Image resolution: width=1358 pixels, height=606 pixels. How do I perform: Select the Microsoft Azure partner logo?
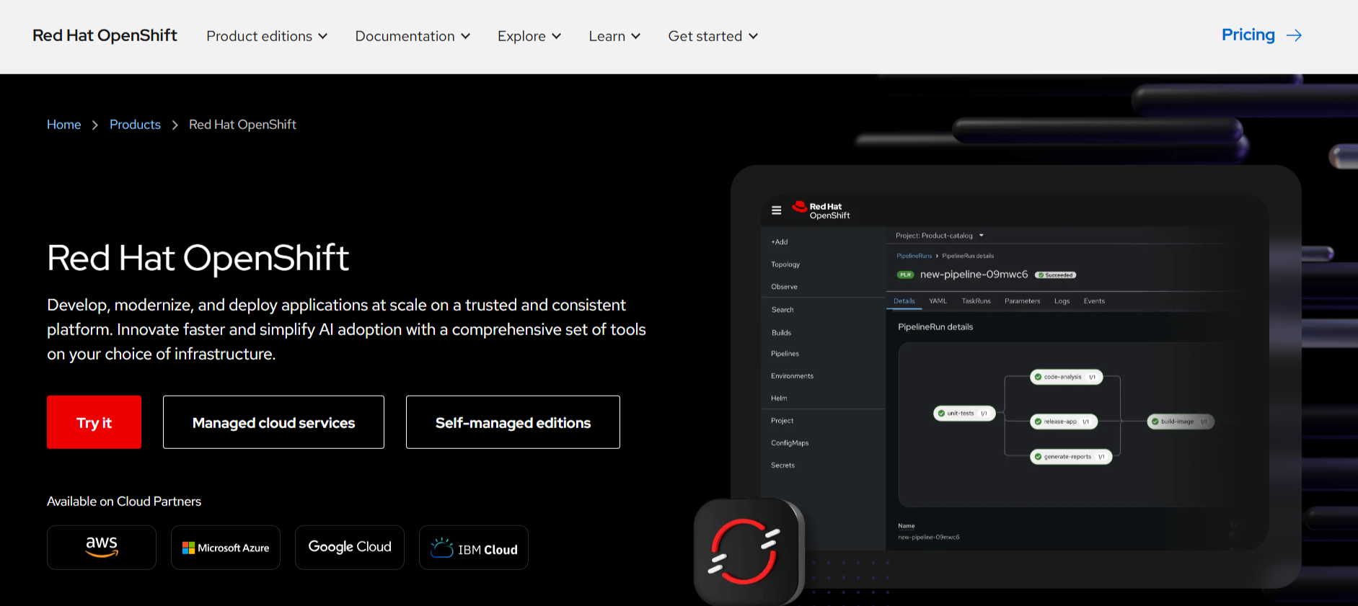pyautogui.click(x=226, y=548)
